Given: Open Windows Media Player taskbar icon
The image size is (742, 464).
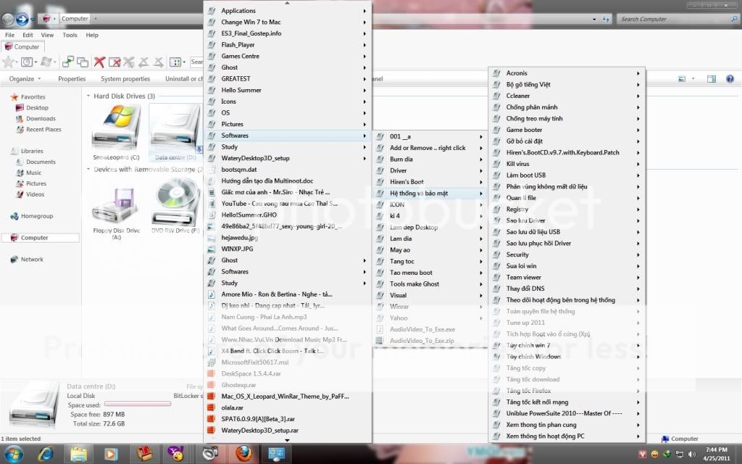Looking at the screenshot, I should [x=111, y=454].
